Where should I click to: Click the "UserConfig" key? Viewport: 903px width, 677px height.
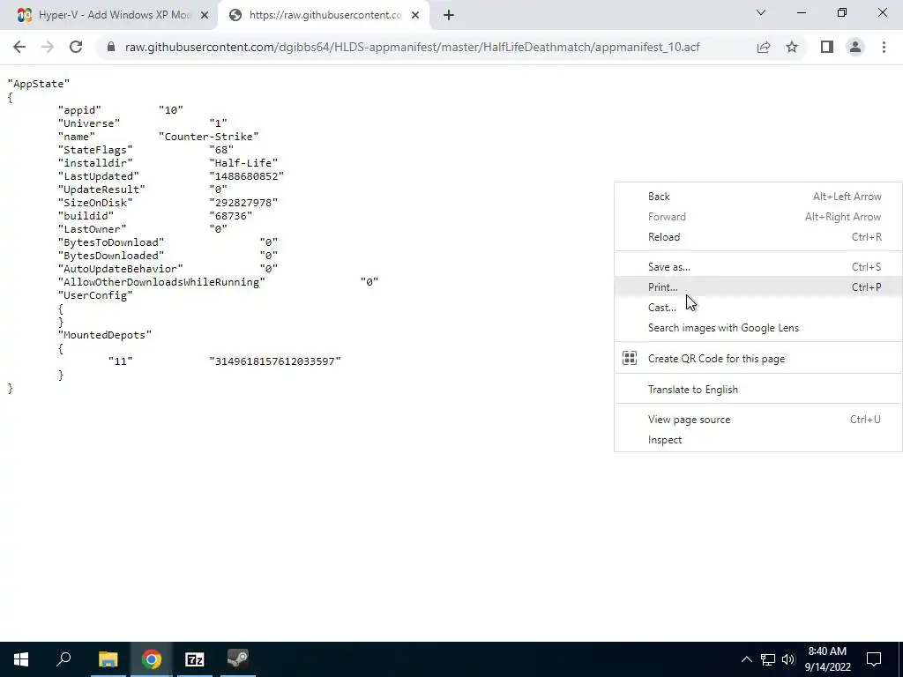click(95, 294)
